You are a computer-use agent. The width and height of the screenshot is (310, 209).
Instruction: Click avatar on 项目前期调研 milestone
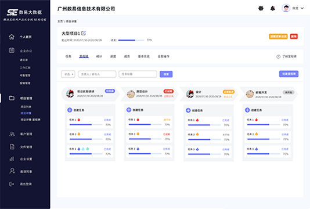point(70,93)
